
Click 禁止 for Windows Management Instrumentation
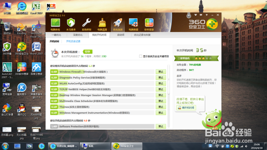(x=161, y=113)
